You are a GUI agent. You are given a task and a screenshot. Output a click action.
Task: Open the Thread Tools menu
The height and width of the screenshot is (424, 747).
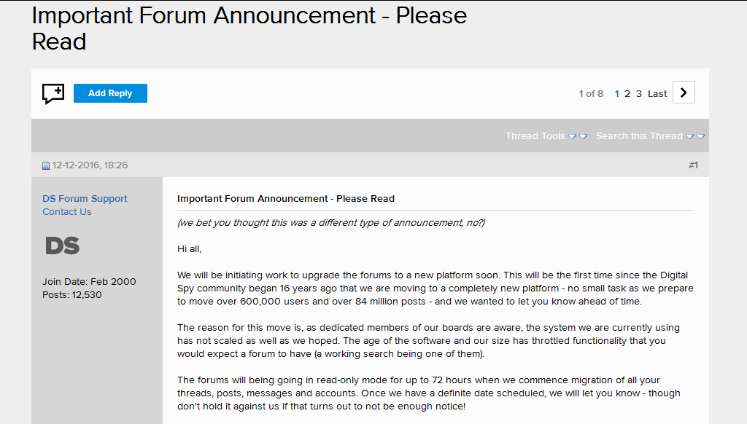pyautogui.click(x=535, y=136)
